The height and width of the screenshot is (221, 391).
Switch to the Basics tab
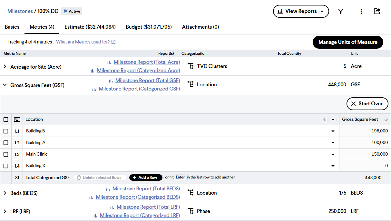coord(12,27)
